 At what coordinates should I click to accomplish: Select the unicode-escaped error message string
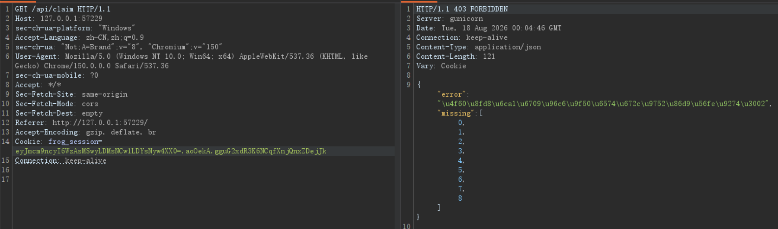click(x=603, y=104)
